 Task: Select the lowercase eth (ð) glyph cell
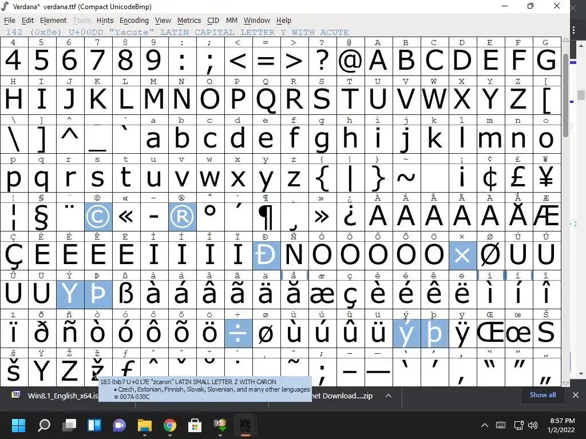click(x=42, y=333)
